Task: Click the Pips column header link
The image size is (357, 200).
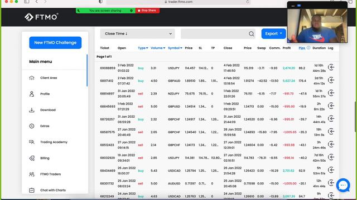Action: [302, 48]
